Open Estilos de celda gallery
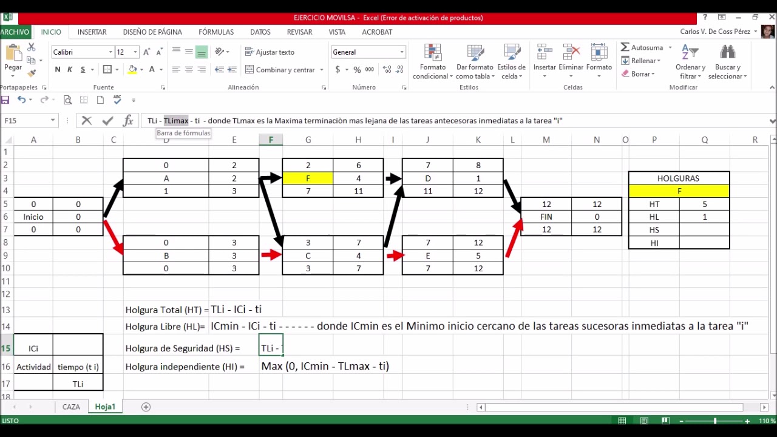This screenshot has width=777, height=437. point(512,62)
